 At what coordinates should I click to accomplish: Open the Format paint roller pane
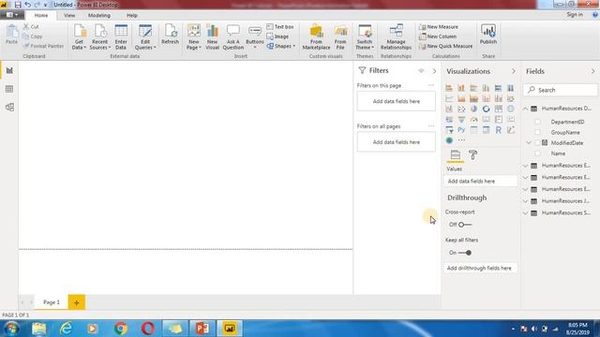pyautogui.click(x=472, y=154)
